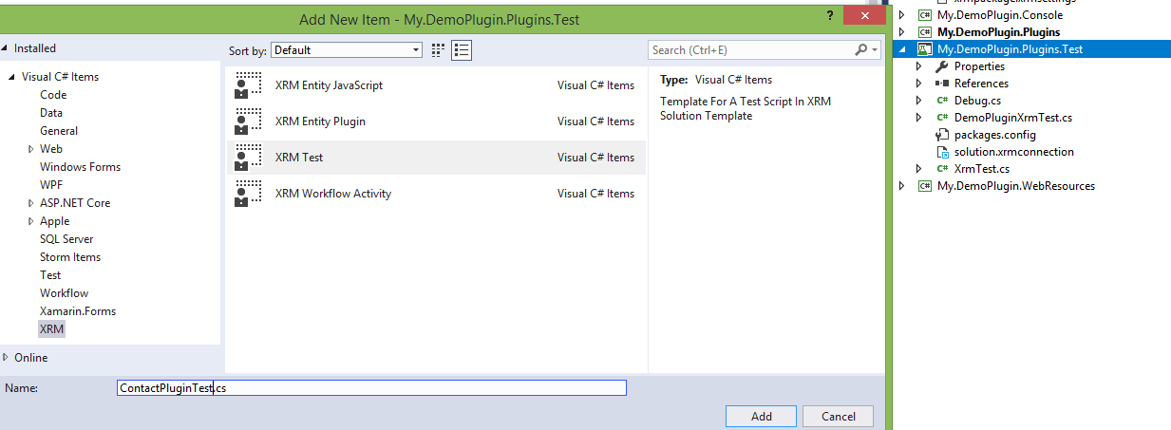
Task: Click the References icon in Solution Explorer
Action: (942, 84)
